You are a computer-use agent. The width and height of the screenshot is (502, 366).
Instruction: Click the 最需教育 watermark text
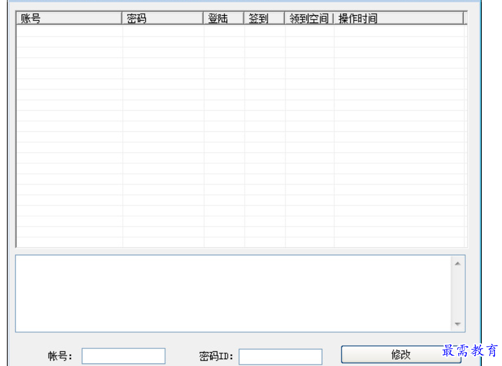pyautogui.click(x=470, y=351)
